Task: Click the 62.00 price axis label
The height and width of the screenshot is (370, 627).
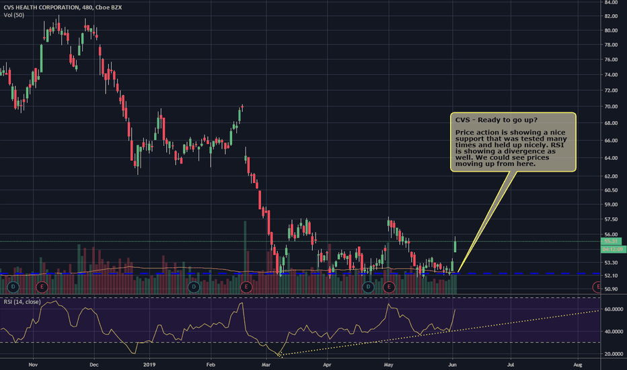Action: pyautogui.click(x=611, y=176)
